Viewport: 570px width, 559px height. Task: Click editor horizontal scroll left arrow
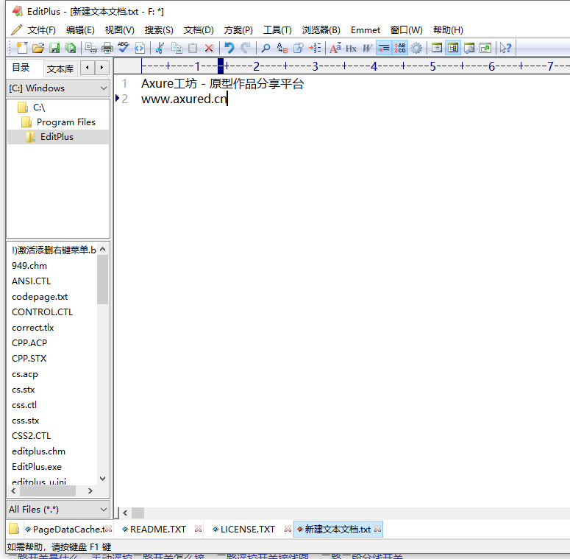[125, 513]
